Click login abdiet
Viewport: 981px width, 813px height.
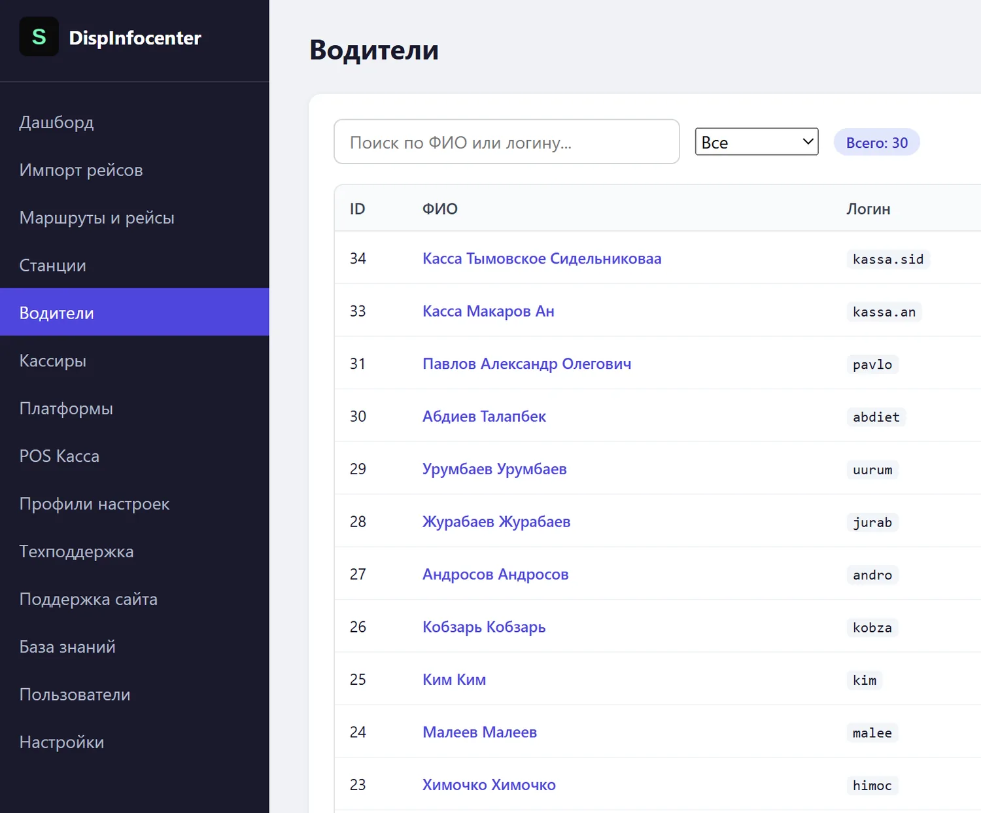(876, 417)
